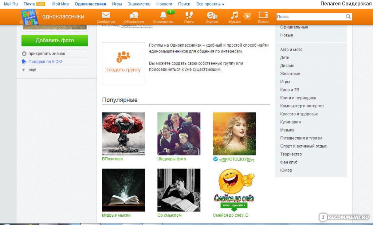Click Смейся до слёз :D name link
373x225 pixels.
231,215
